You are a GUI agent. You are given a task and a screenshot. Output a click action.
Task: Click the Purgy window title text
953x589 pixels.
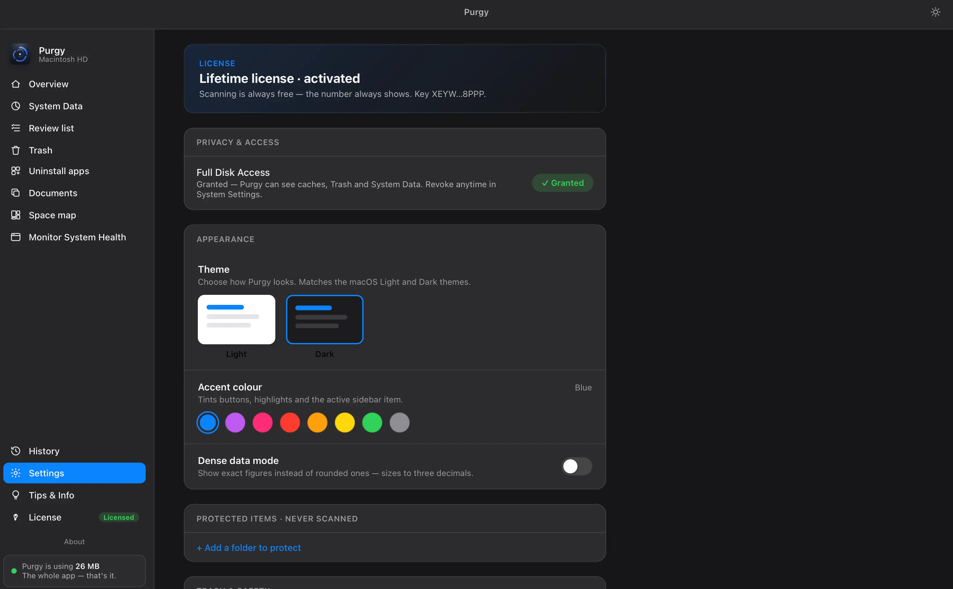point(476,12)
